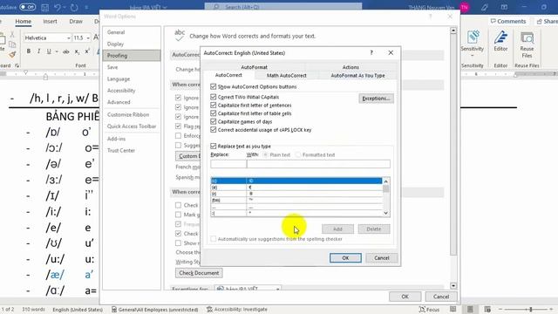The image size is (558, 314).
Task: Click the Save icon in title bar
Action: pyautogui.click(x=44, y=7)
